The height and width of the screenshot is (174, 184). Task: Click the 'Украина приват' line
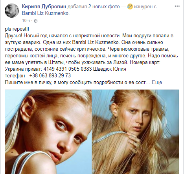click(x=66, y=69)
